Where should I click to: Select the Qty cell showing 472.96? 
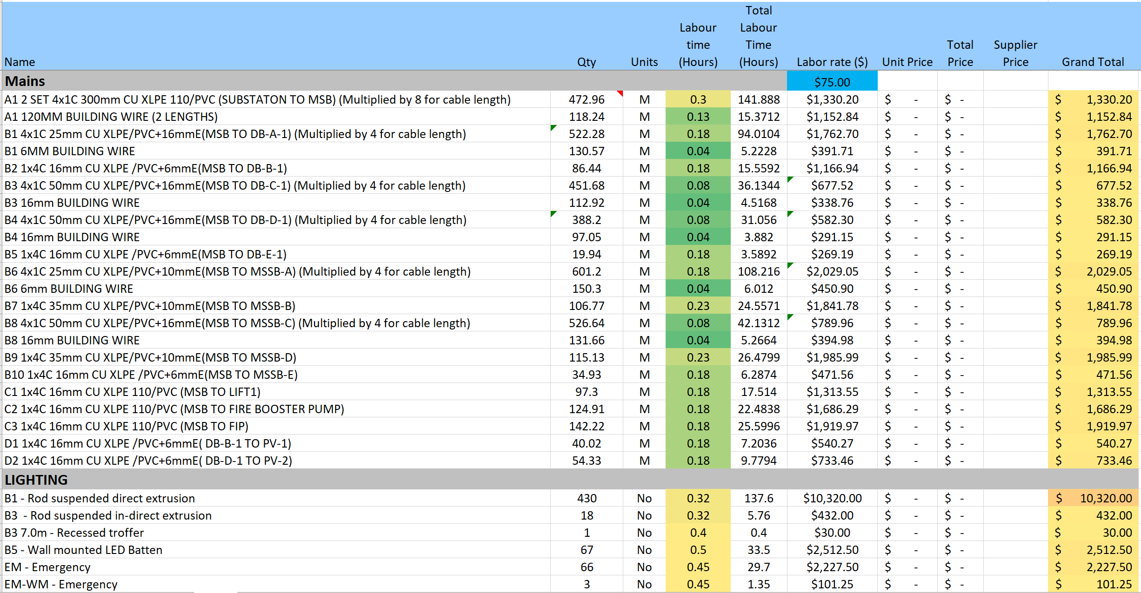click(x=586, y=99)
